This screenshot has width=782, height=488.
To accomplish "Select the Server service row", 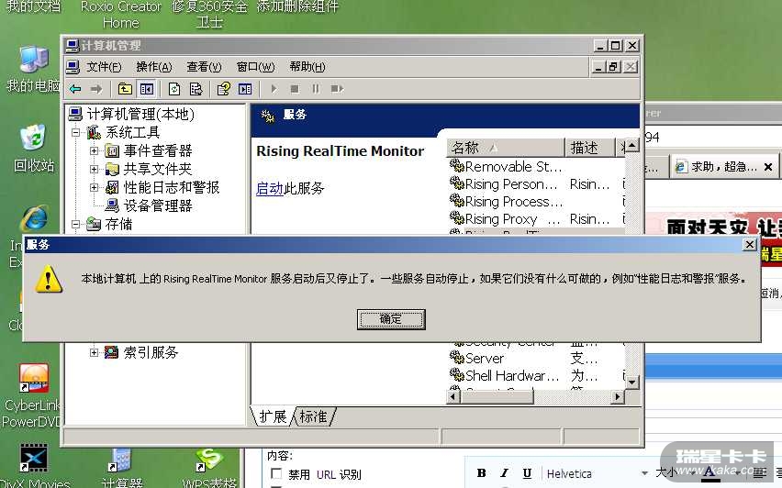I will (x=485, y=358).
